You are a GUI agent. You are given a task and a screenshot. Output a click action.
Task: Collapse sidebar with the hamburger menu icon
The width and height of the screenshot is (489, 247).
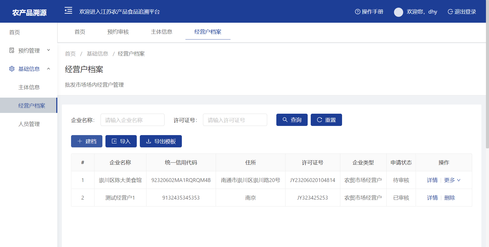68,11
